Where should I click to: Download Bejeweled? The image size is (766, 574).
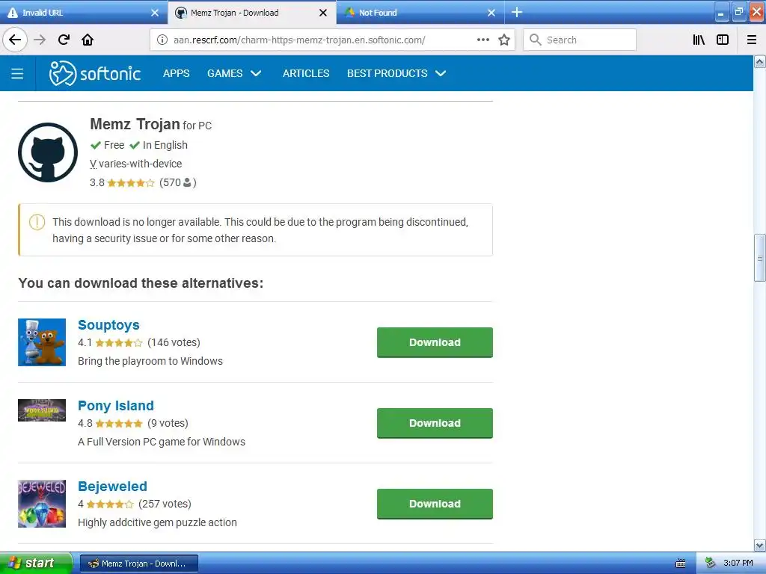pyautogui.click(x=435, y=504)
